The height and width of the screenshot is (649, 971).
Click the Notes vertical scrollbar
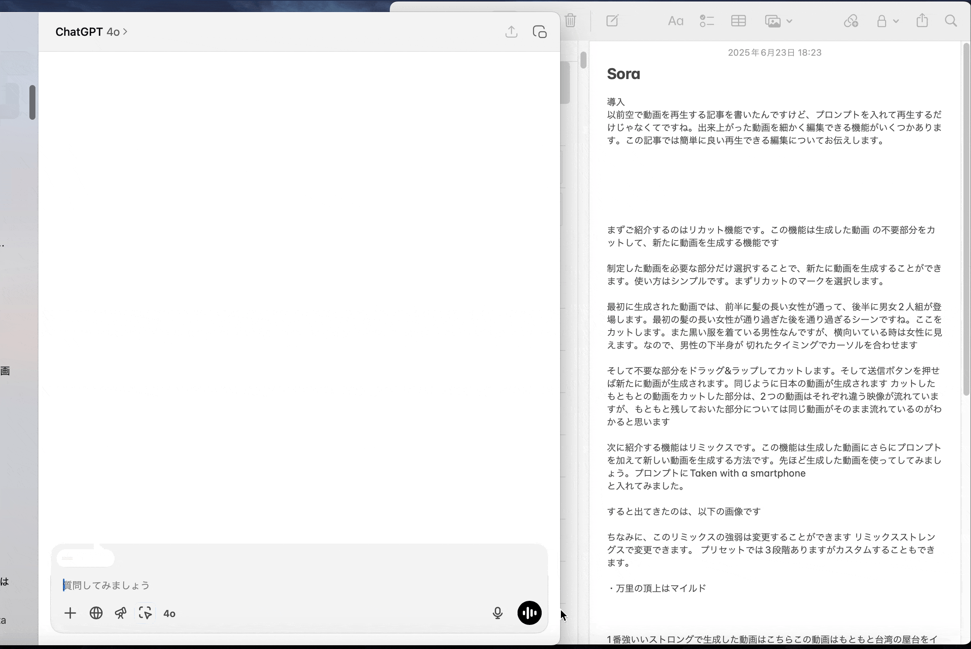(966, 219)
